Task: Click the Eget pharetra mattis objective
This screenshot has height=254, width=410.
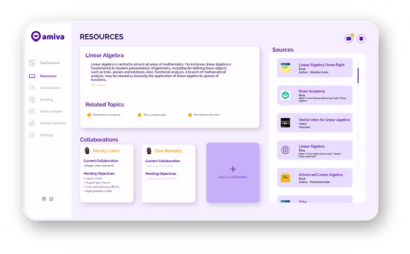Action: [98, 191]
